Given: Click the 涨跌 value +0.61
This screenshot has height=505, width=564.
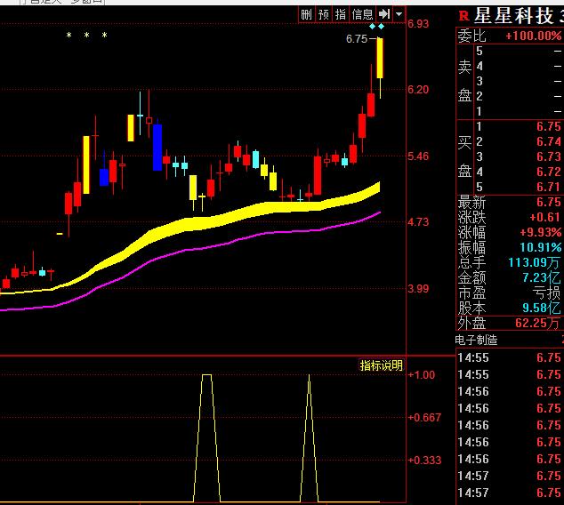Looking at the screenshot, I should (x=545, y=217).
